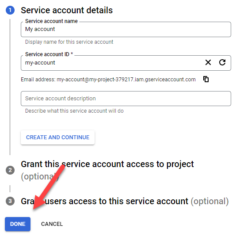
Task: Expand Grant users access to service account
Action: point(105,201)
